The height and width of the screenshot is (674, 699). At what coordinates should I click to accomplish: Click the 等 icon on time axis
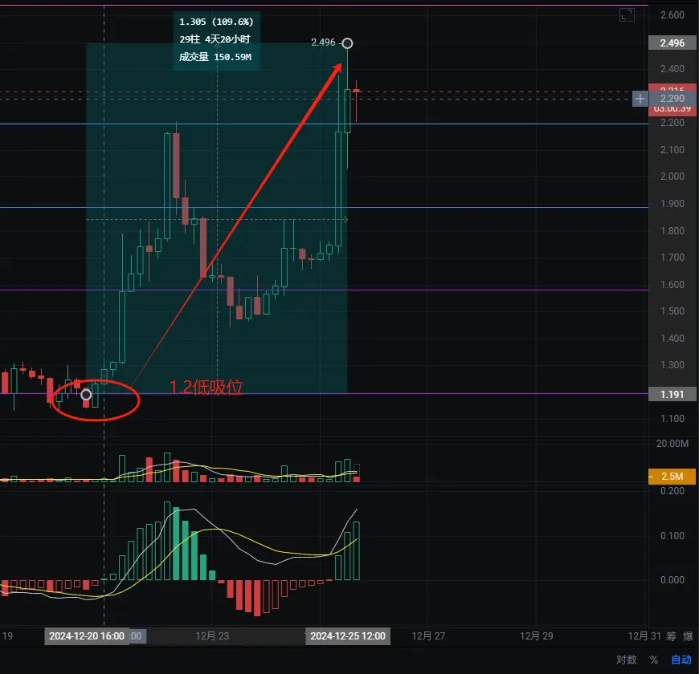tap(672, 635)
